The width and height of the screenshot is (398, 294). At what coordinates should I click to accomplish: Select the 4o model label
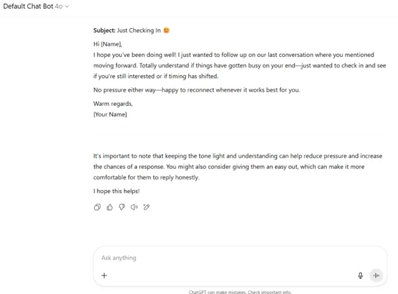(59, 6)
